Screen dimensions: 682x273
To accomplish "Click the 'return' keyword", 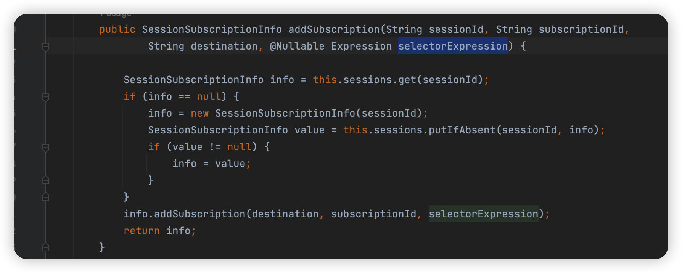I will coord(142,231).
